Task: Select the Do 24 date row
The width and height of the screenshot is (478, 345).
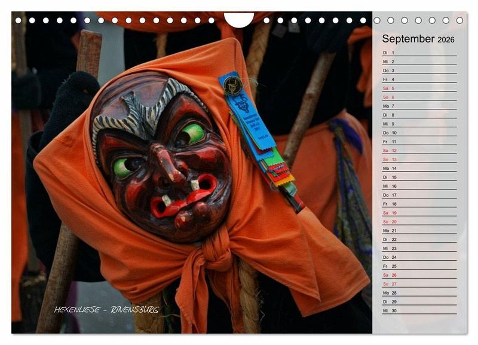Action: pyautogui.click(x=419, y=257)
